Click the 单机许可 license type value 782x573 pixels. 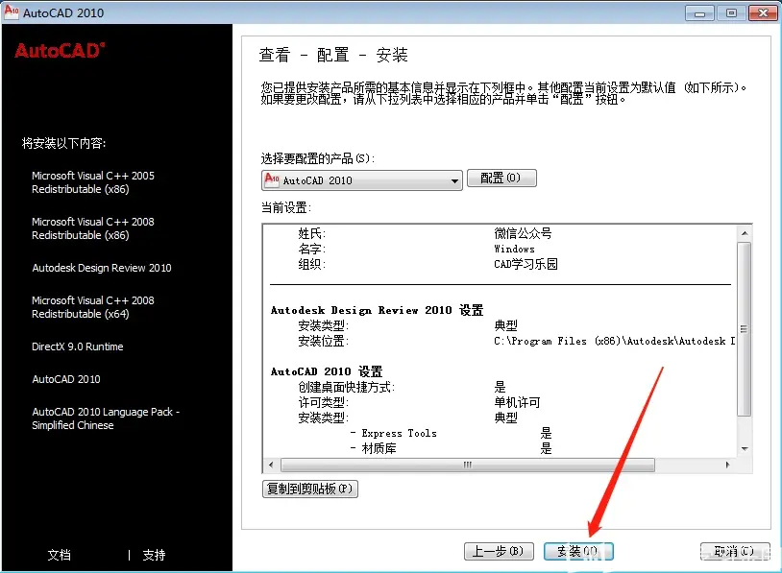click(517, 402)
